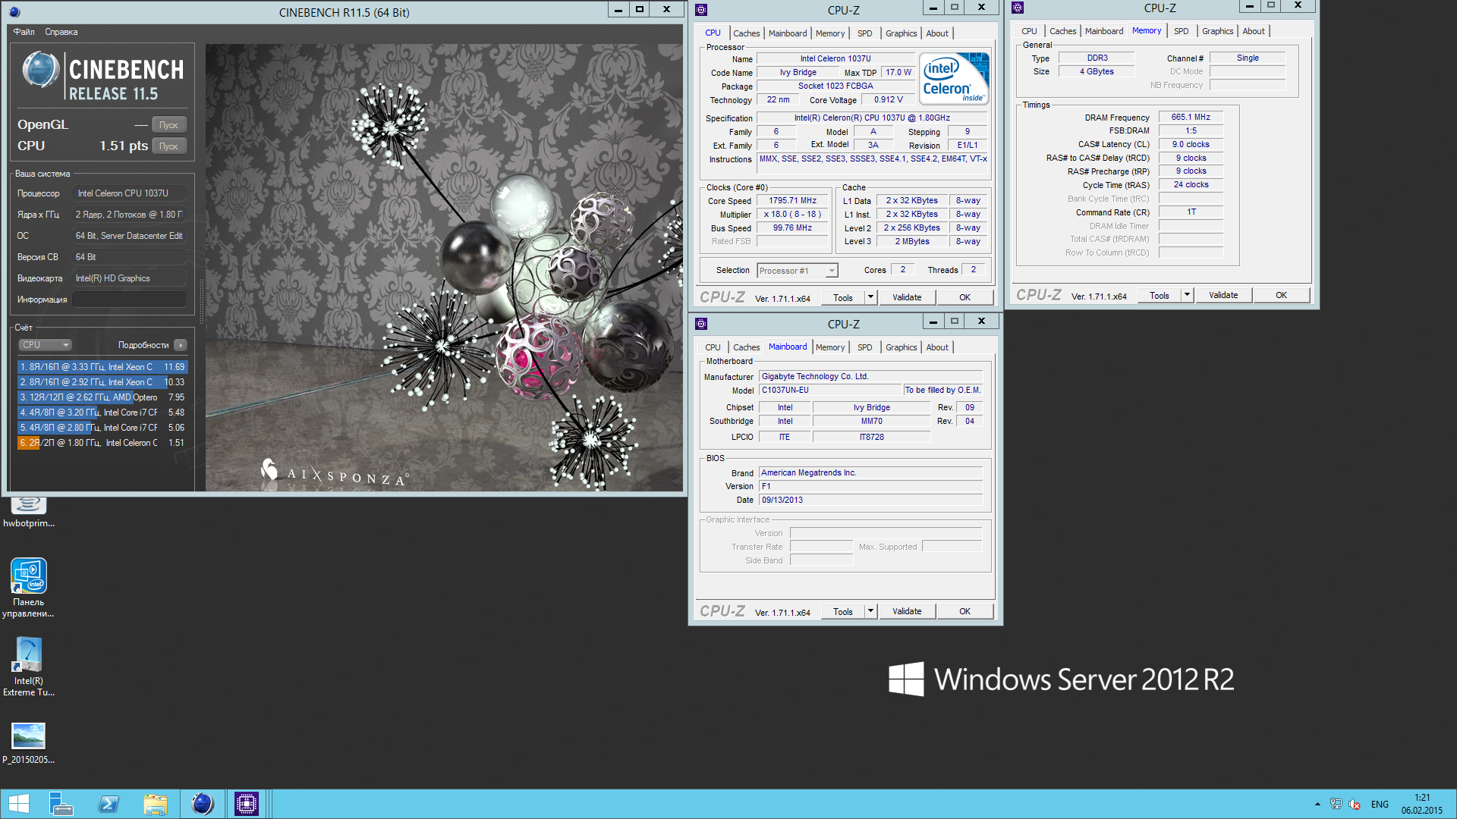Open the Справка menu in Cinebench
This screenshot has width=1457, height=819.
tap(61, 32)
